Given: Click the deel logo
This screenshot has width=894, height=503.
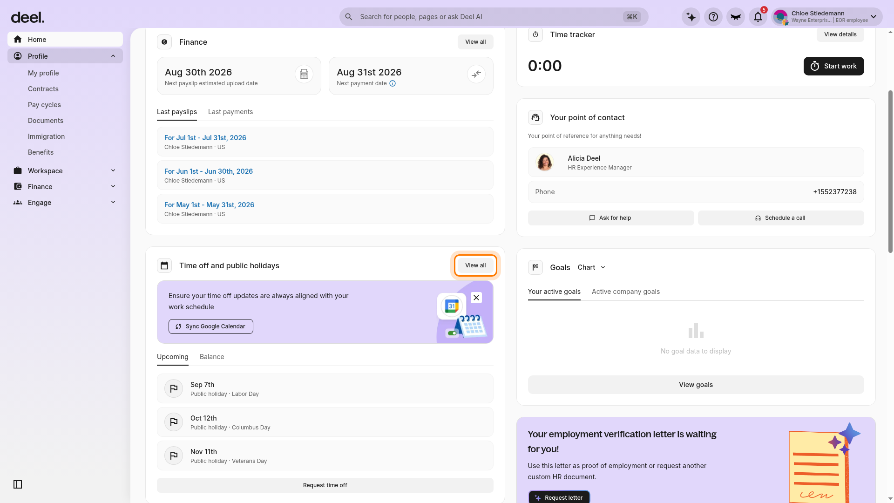Looking at the screenshot, I should (27, 17).
